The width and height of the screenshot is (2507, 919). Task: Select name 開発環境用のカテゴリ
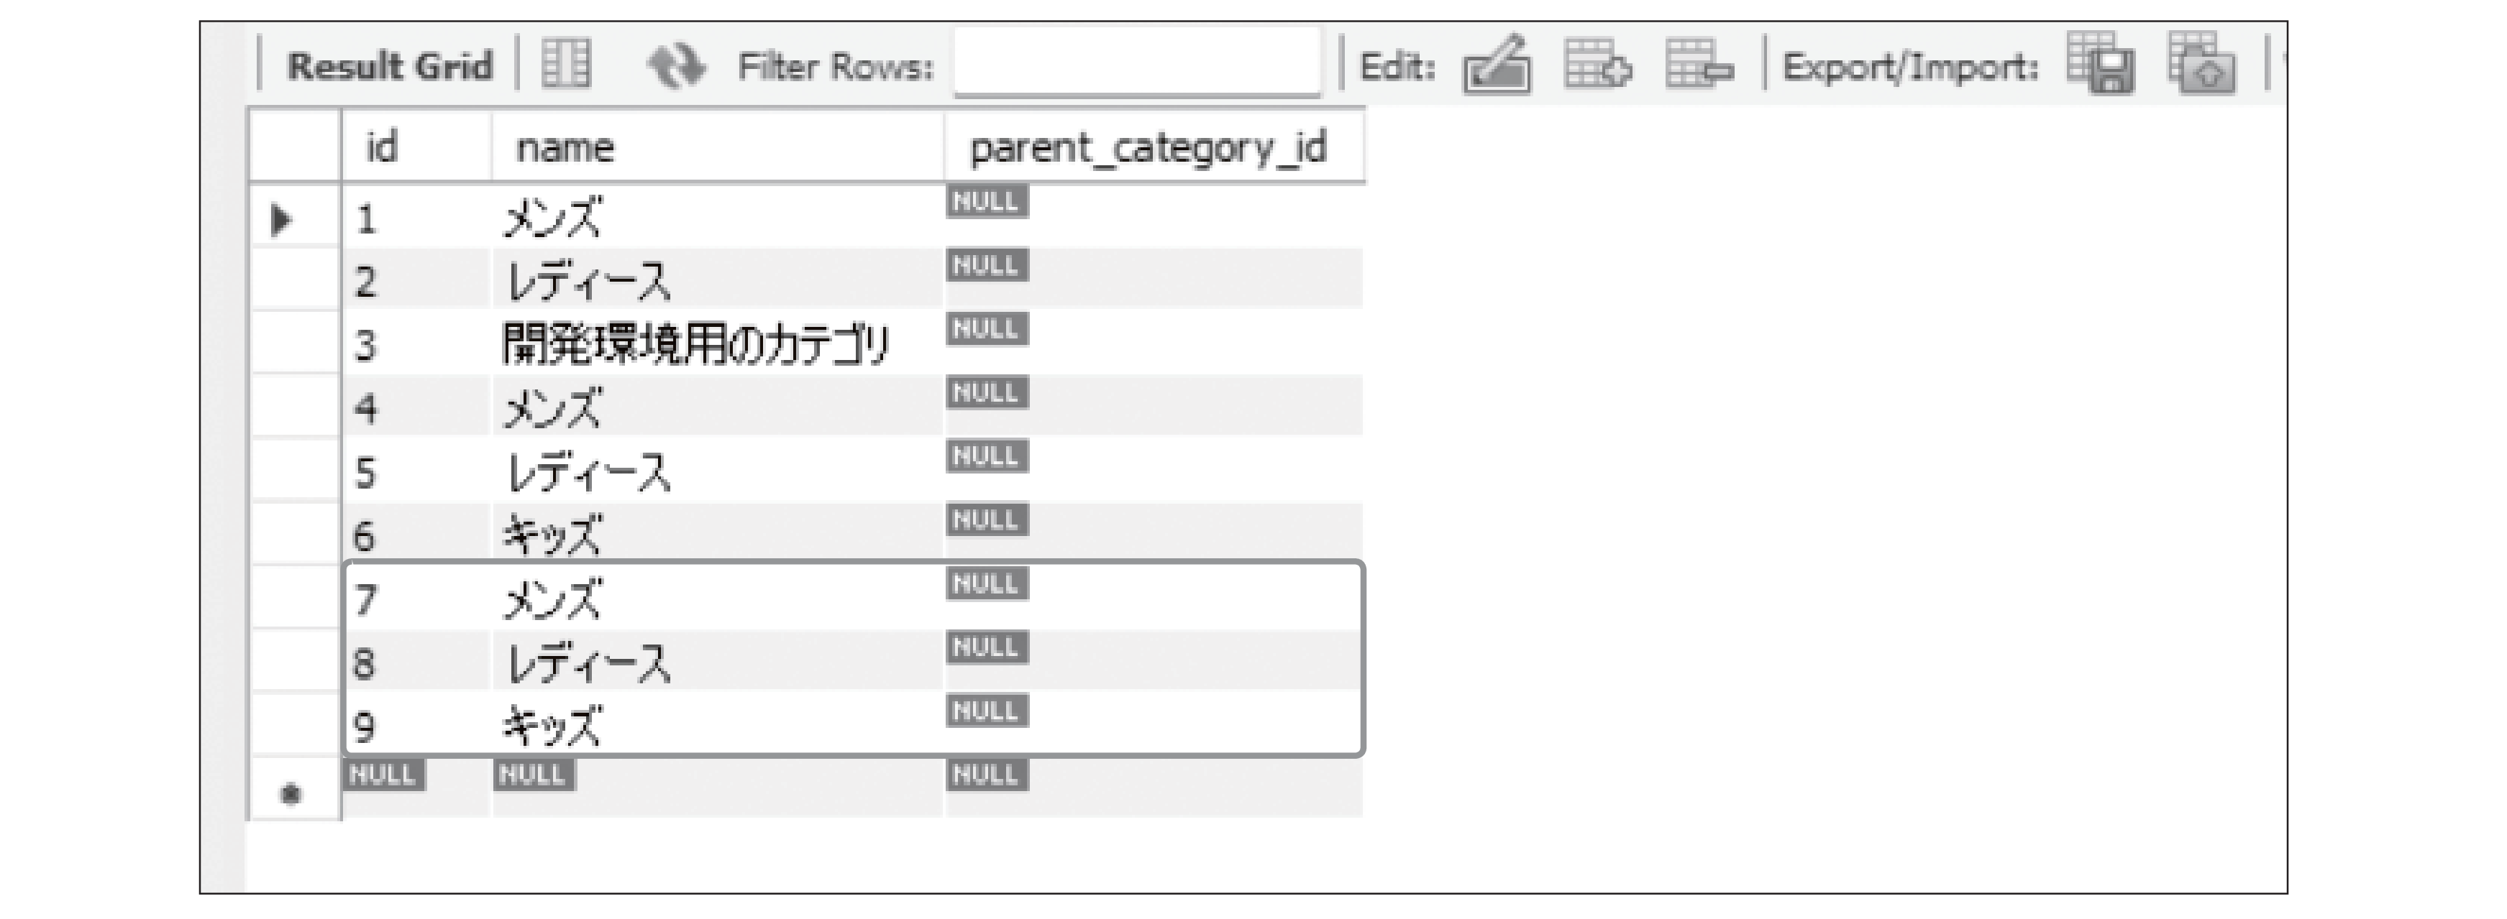pyautogui.click(x=717, y=344)
